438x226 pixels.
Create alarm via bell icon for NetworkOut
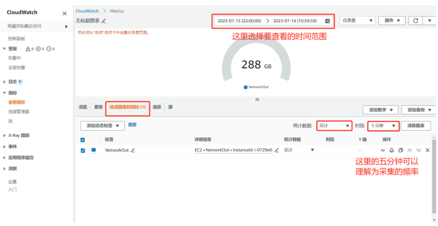(x=392, y=150)
